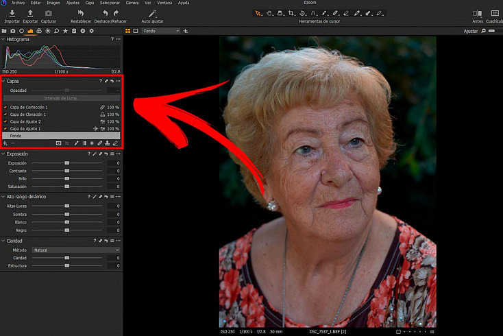Open the Capas panel three-dots menu
The image size is (503, 336).
(x=118, y=81)
